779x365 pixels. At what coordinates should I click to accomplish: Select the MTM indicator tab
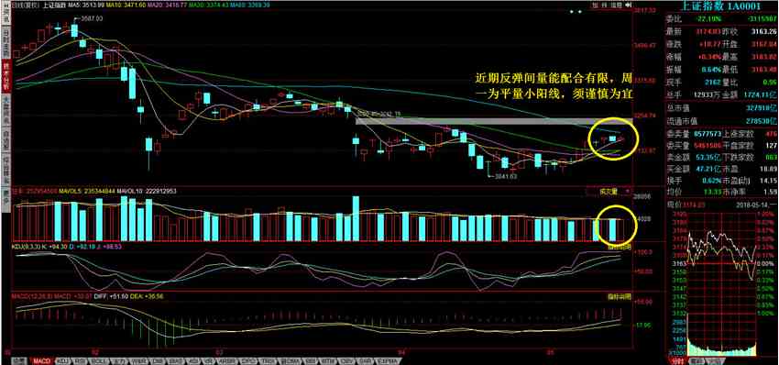click(x=327, y=361)
